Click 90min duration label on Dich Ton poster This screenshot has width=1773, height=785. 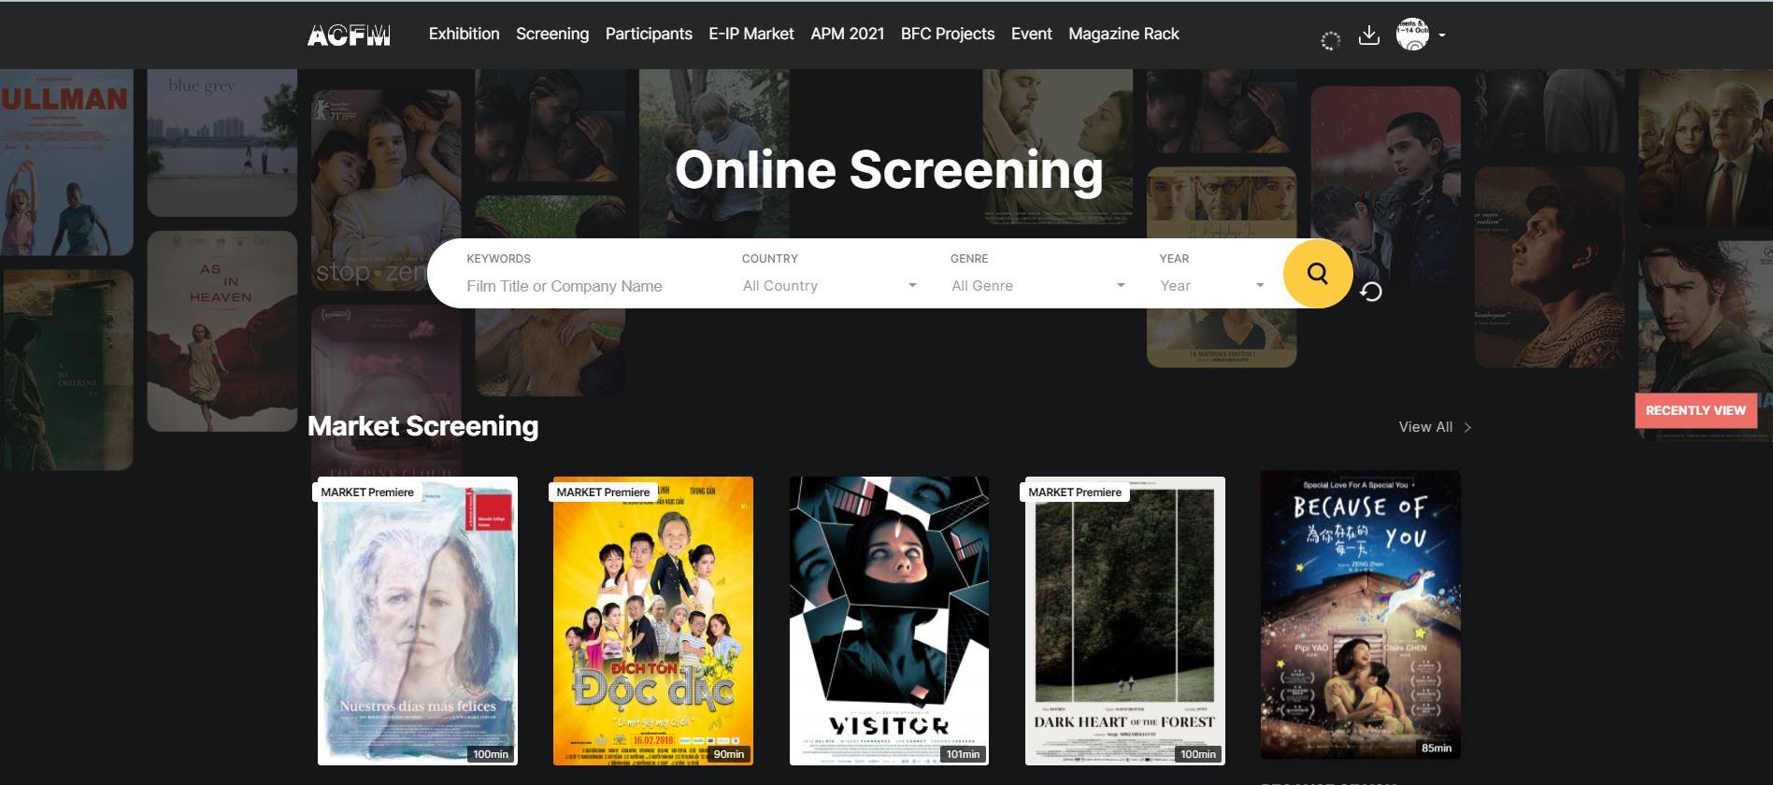point(729,754)
